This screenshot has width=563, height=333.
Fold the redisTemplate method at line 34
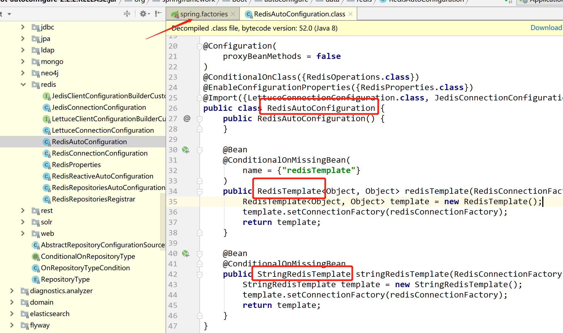pos(199,192)
